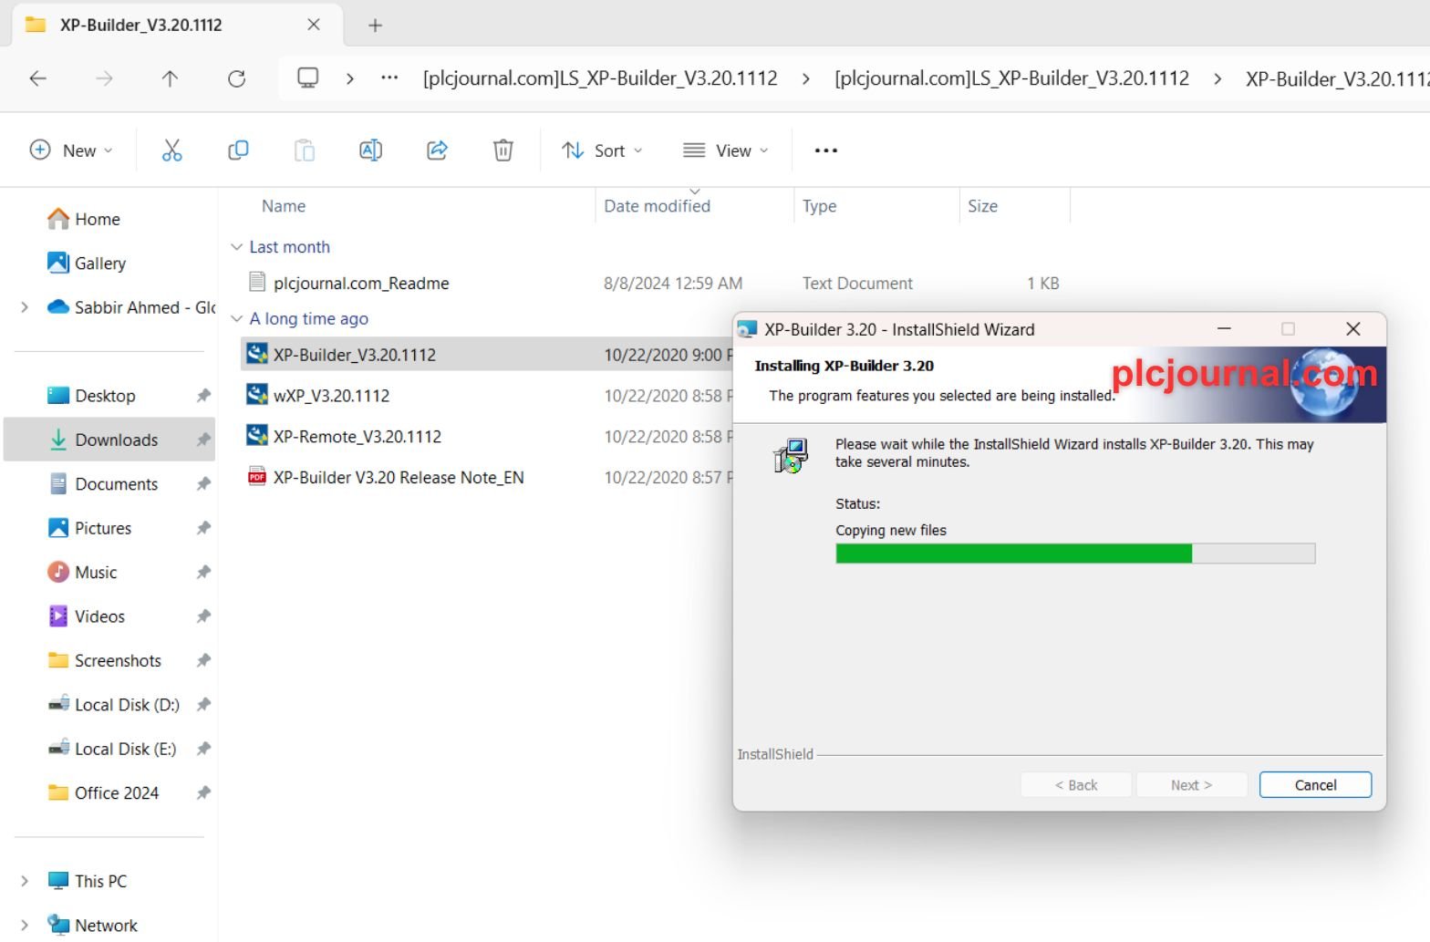Sort by Date modified column header

coord(657,206)
